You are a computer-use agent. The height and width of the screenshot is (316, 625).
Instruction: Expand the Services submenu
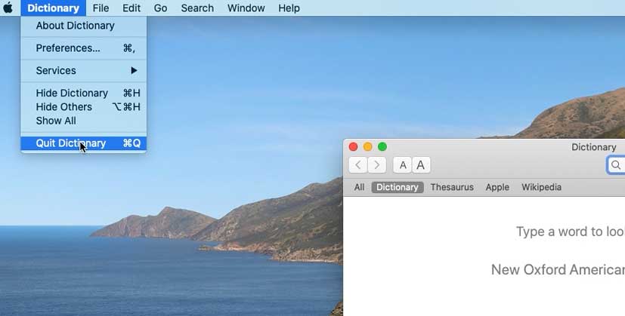[84, 70]
